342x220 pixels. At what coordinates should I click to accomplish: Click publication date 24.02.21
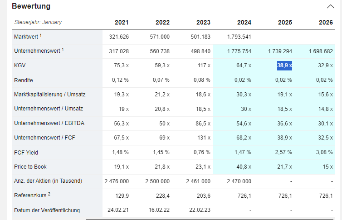pos(118,210)
